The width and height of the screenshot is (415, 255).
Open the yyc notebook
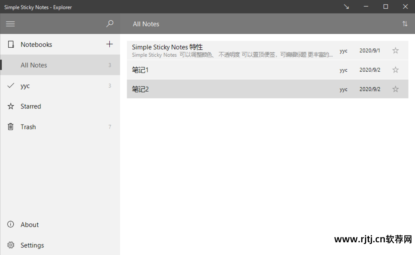tap(60, 85)
